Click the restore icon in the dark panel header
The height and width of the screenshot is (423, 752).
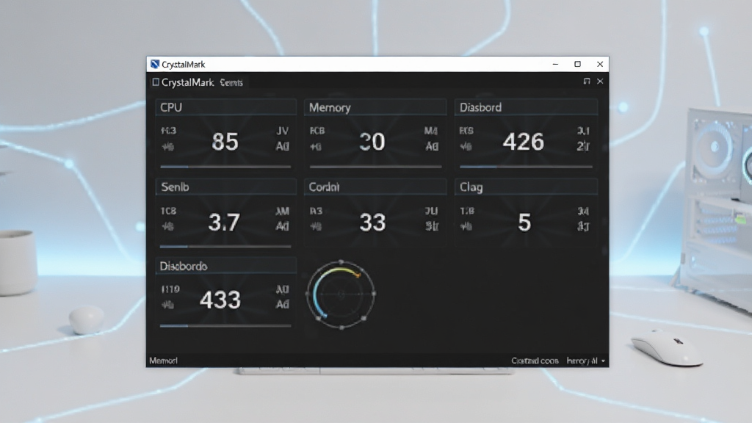pos(587,81)
